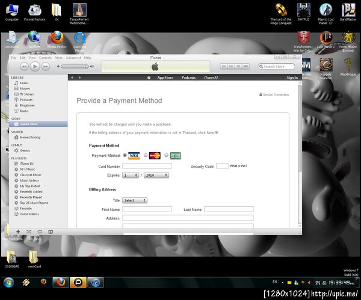Select the MasterCard payment radio button
The height and width of the screenshot is (300, 361).
point(146,155)
